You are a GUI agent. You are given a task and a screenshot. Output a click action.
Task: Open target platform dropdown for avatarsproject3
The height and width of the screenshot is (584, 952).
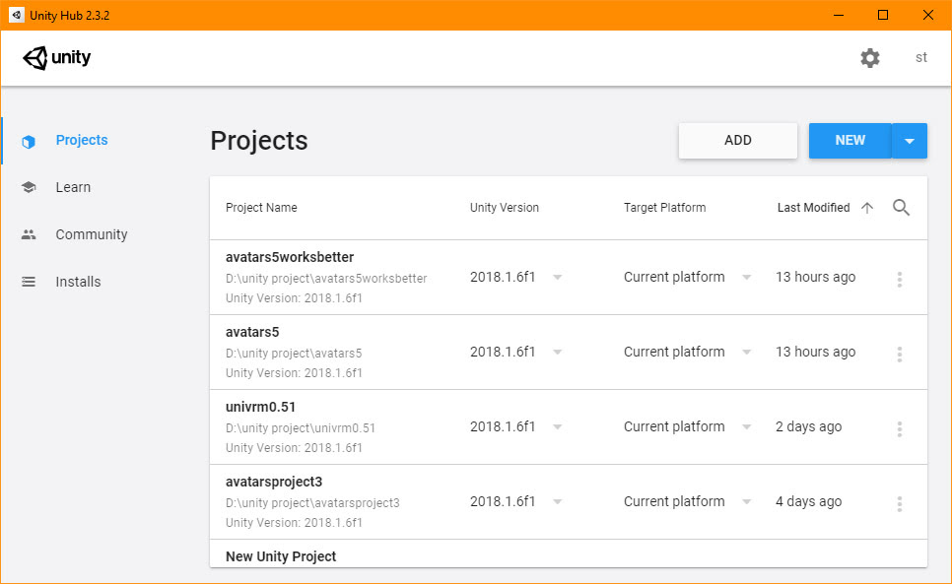coord(746,502)
